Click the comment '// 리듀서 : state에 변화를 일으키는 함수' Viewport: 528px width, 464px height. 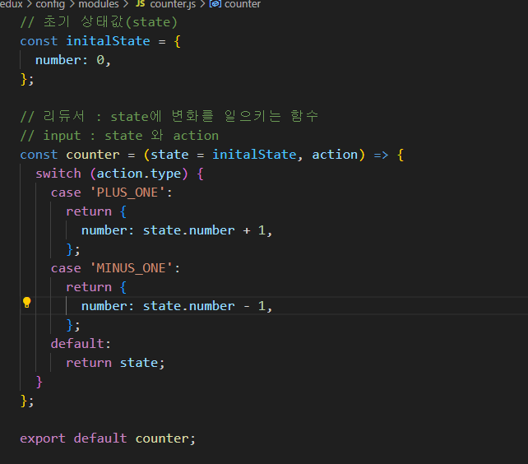[x=169, y=117]
